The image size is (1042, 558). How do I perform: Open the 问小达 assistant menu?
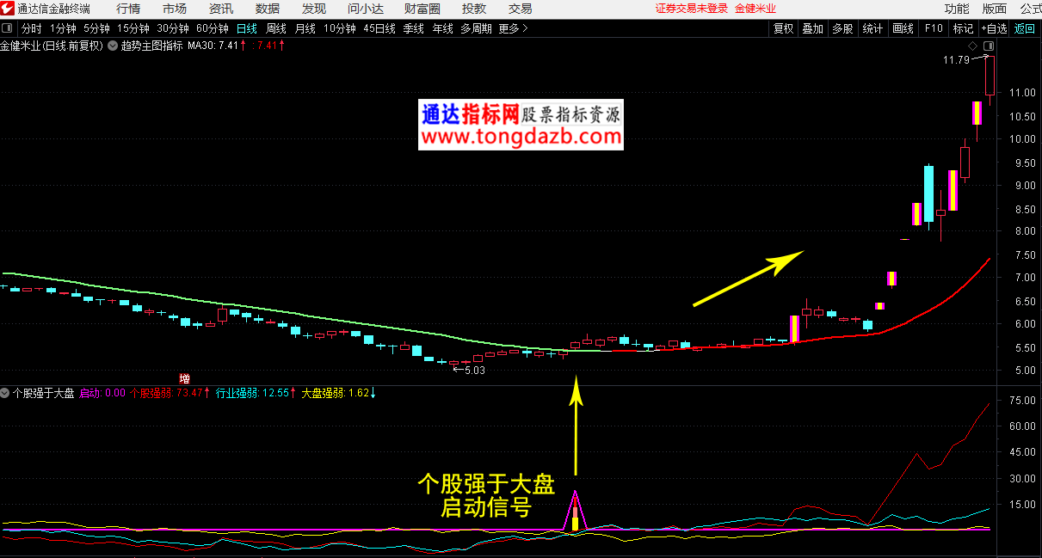point(366,9)
